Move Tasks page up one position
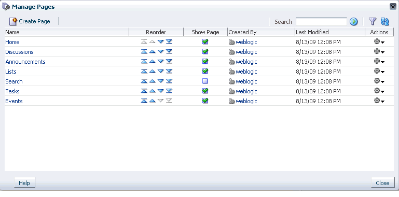The width and height of the screenshot is (399, 197). click(152, 91)
